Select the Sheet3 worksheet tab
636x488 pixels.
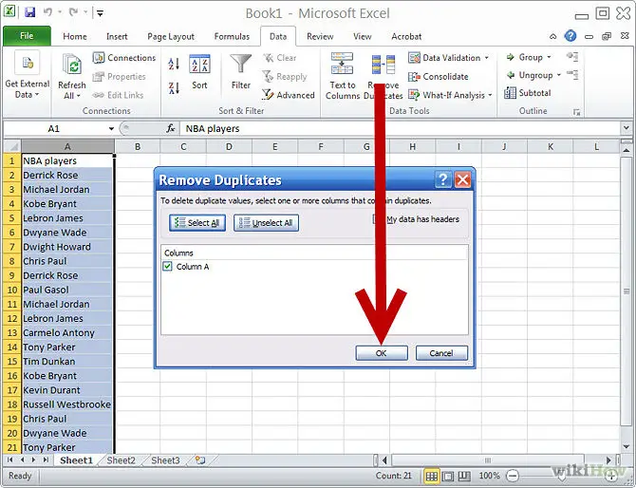[165, 460]
